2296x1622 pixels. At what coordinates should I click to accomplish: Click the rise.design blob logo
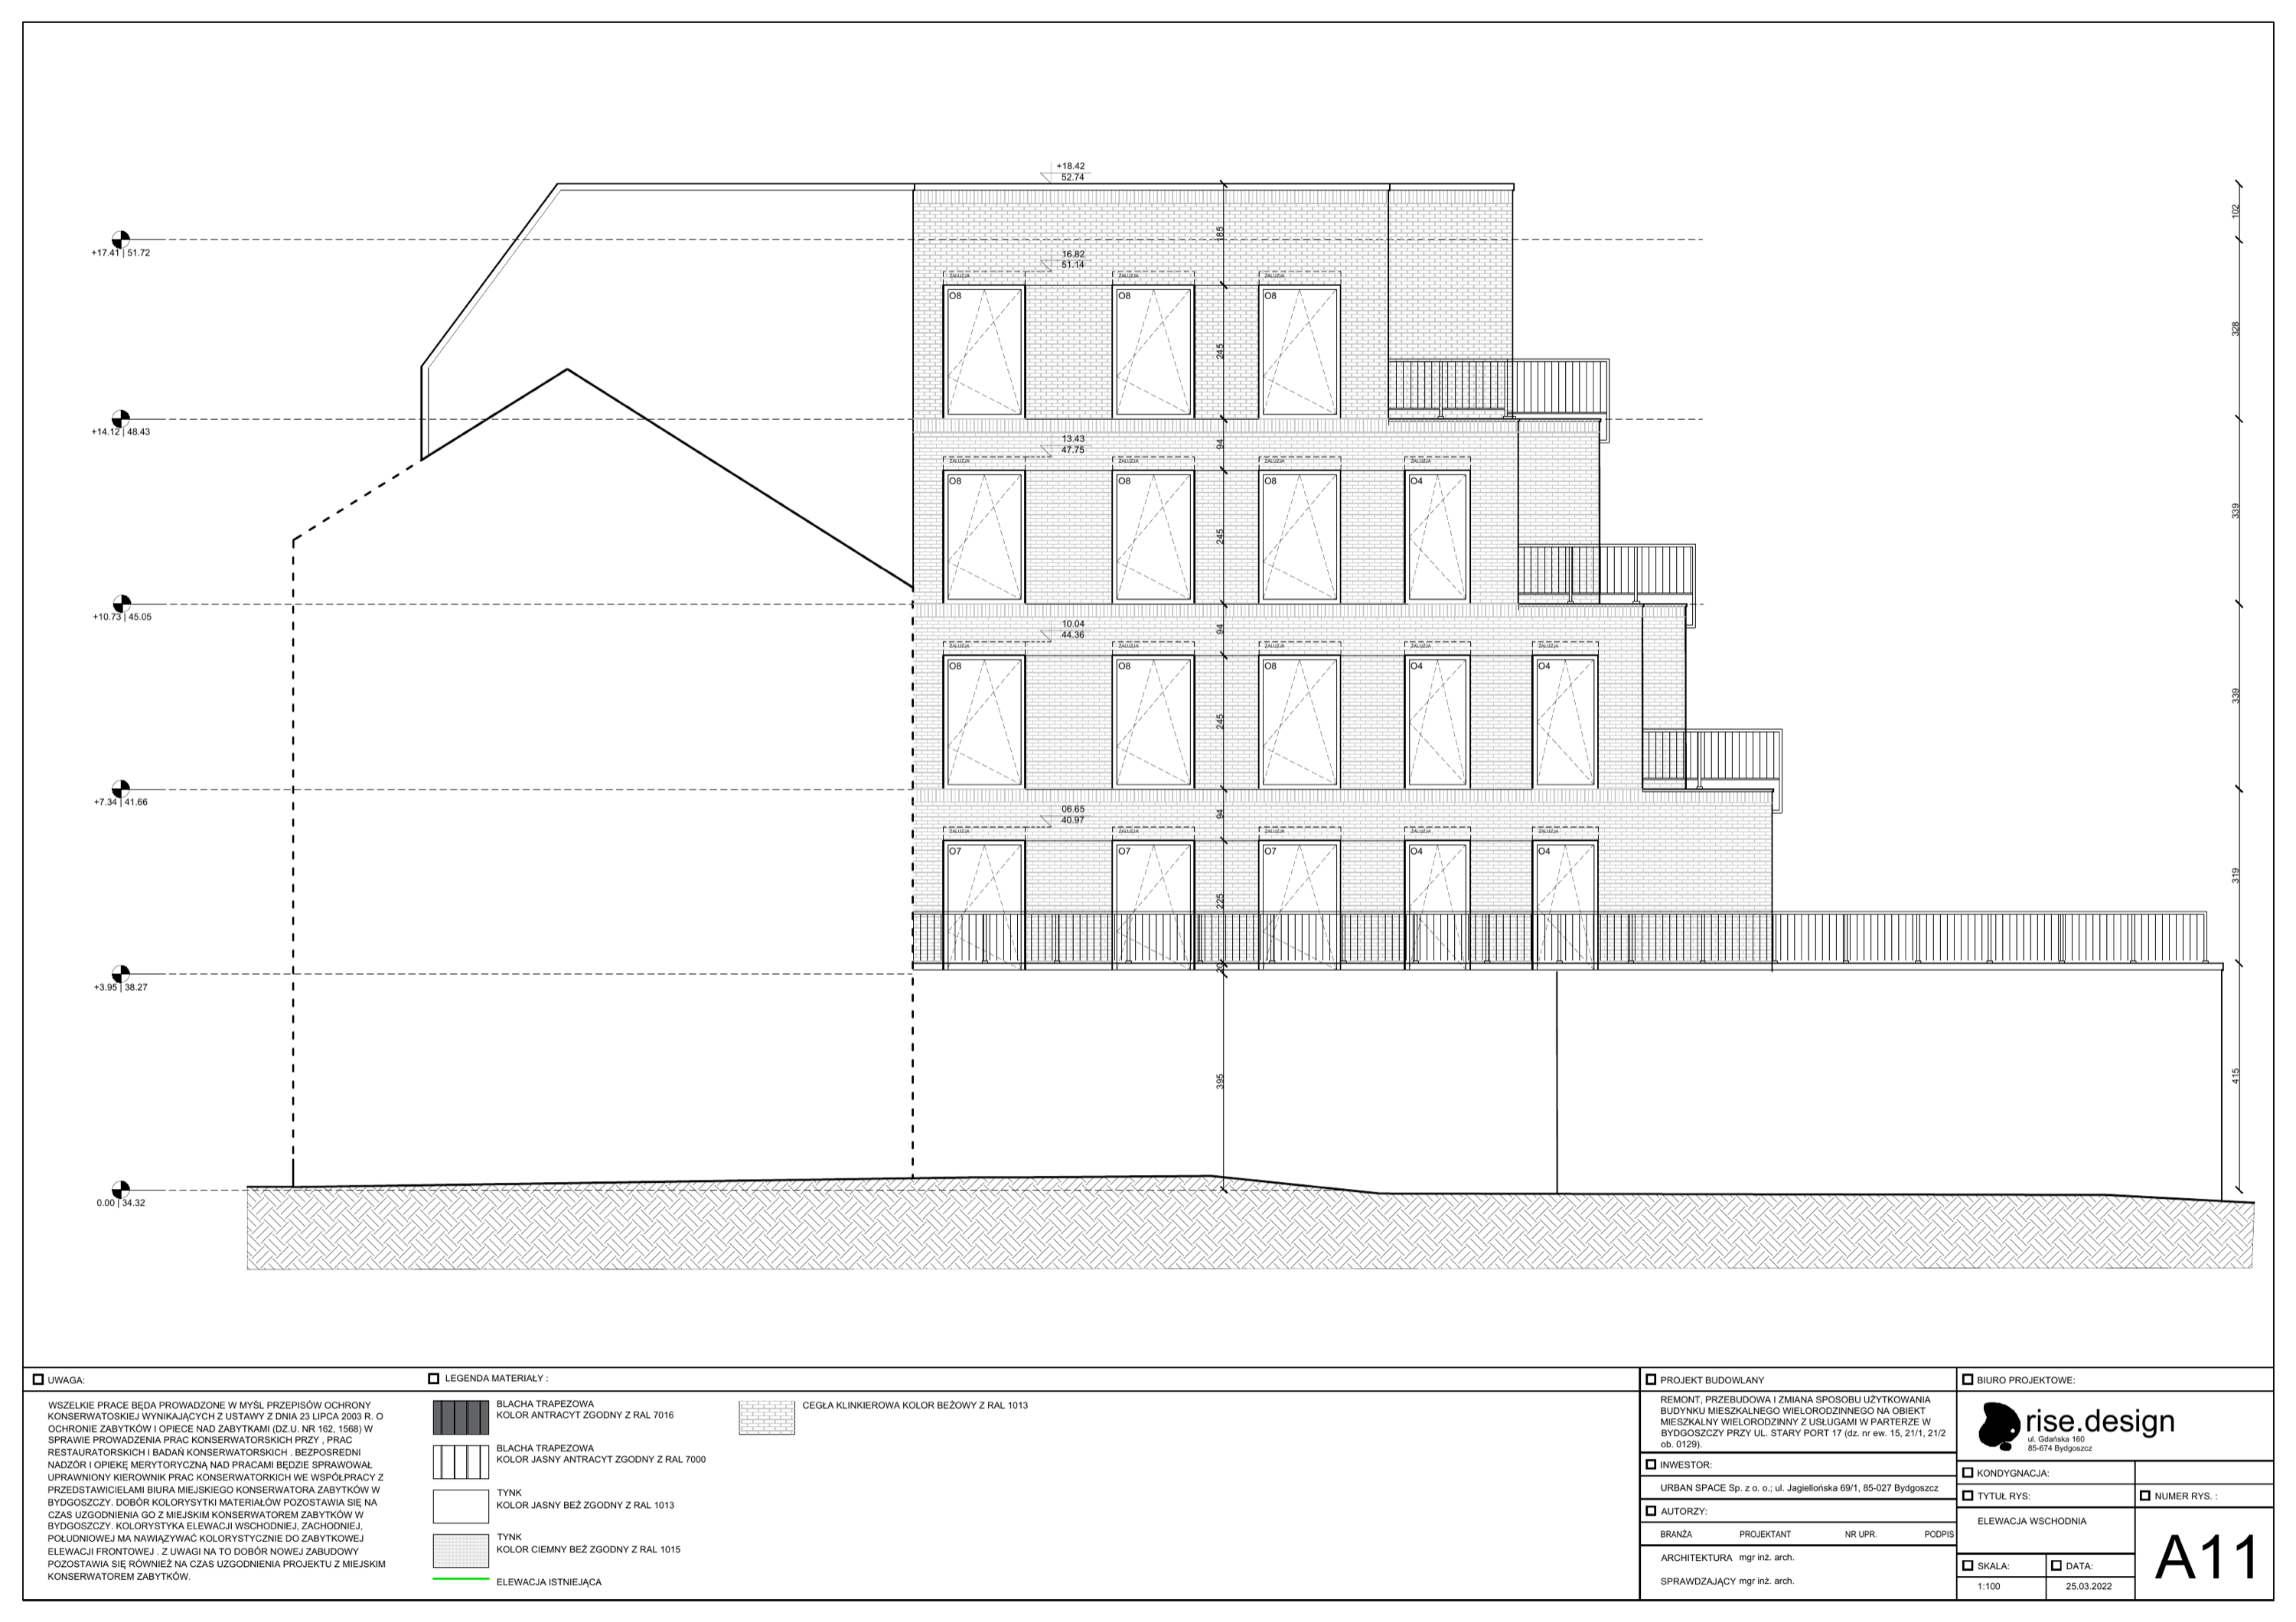coord(1999,1426)
